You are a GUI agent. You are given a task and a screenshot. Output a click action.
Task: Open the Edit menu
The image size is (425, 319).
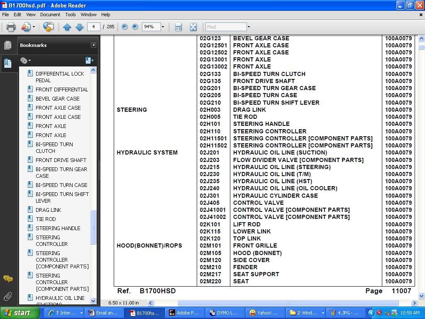[x=17, y=15]
